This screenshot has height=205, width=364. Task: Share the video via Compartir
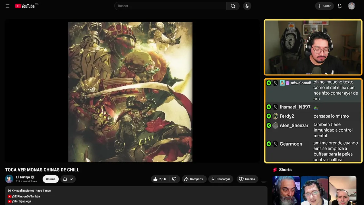194,179
